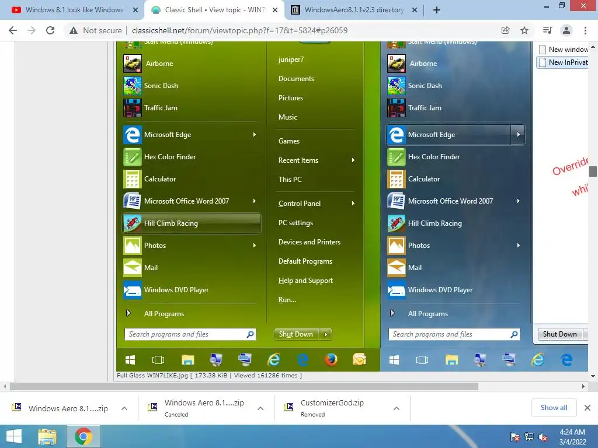Screen dimensions: 598x448
Task: Open the Shut Down options arrow in green menu
Action: [326, 334]
